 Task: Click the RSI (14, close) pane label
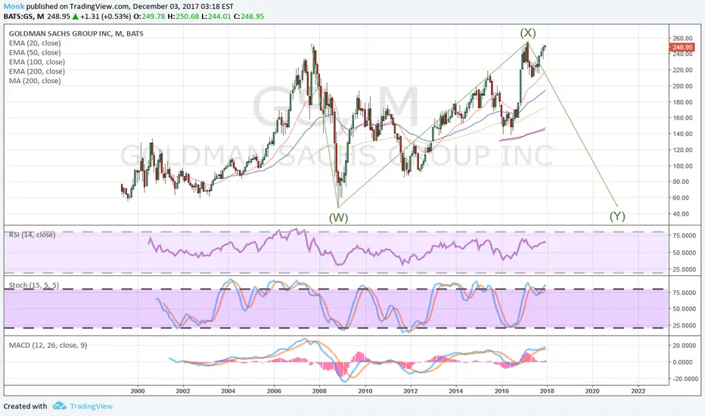pos(32,234)
